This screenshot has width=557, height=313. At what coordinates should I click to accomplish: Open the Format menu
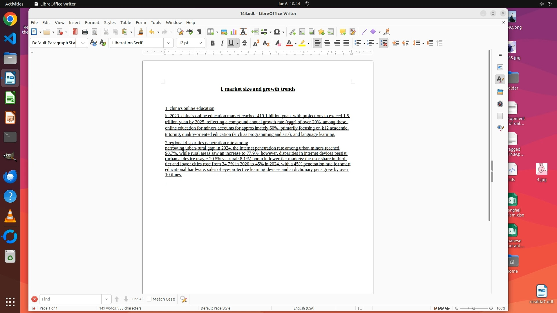click(x=92, y=22)
